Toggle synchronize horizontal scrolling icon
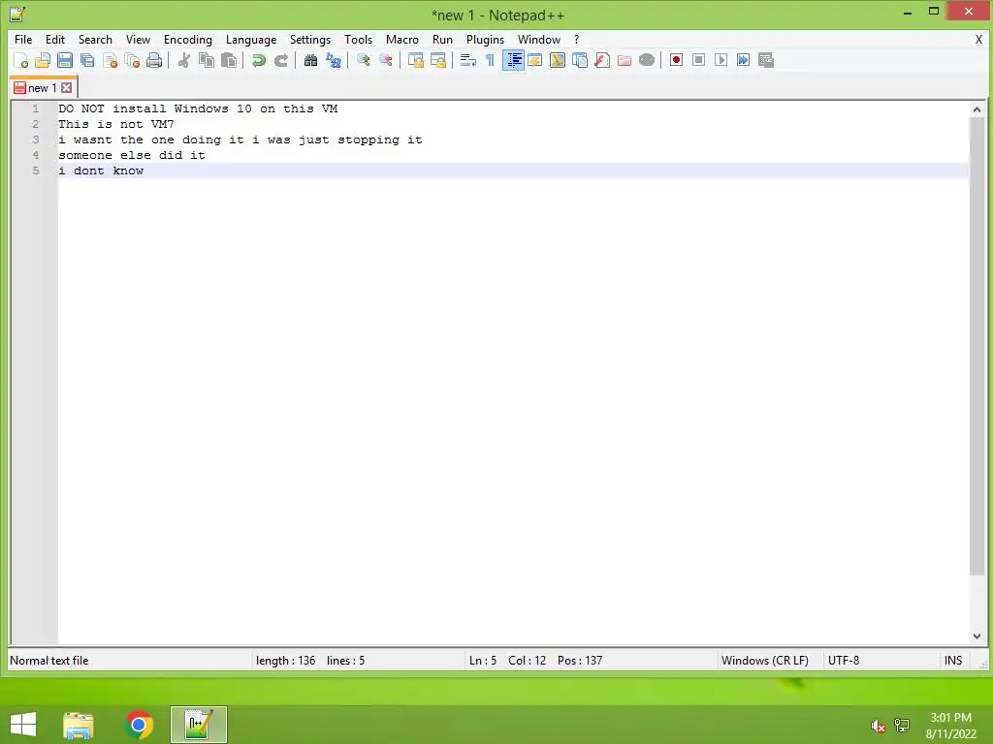 click(437, 60)
